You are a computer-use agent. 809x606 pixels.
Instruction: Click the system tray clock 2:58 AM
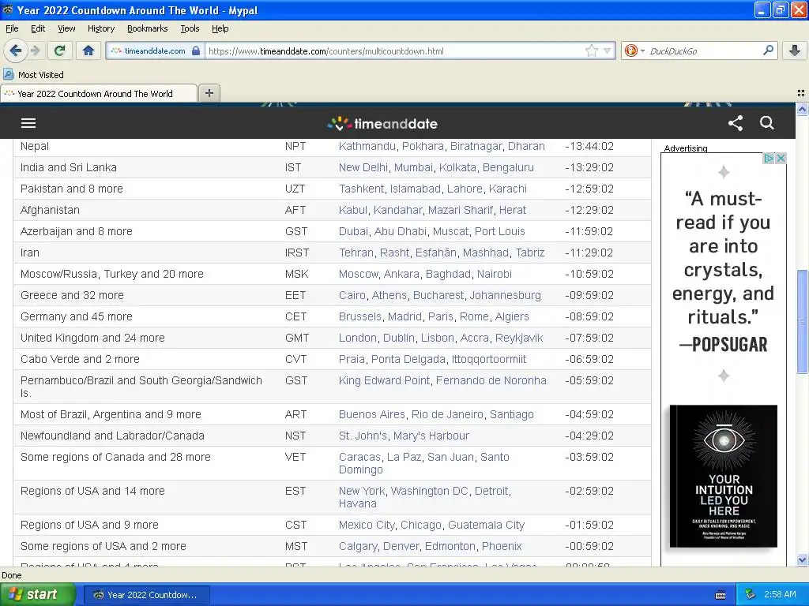(x=780, y=594)
